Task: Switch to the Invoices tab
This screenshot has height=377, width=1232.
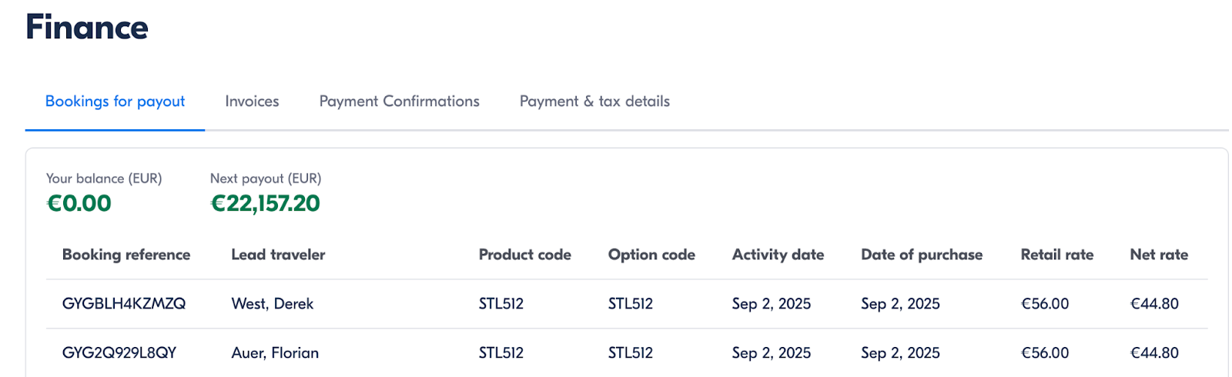Action: click(252, 102)
